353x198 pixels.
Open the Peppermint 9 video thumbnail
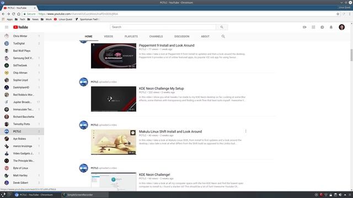point(114,56)
